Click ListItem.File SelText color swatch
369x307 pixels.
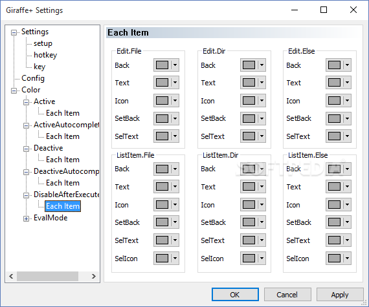(162, 240)
